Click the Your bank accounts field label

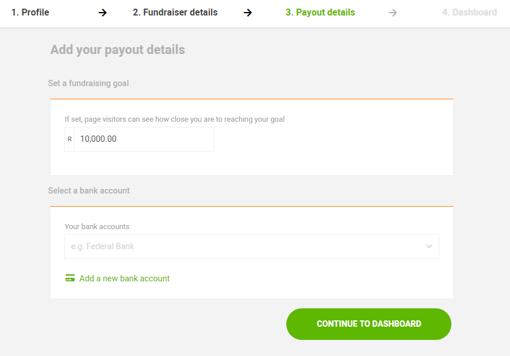pyautogui.click(x=97, y=227)
